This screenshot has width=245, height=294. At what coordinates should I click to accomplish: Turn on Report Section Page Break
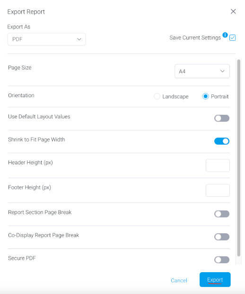pos(222,214)
